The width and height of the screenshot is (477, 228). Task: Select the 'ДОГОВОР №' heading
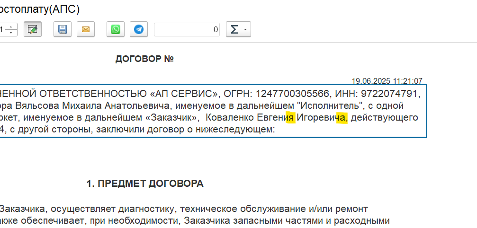coord(145,59)
